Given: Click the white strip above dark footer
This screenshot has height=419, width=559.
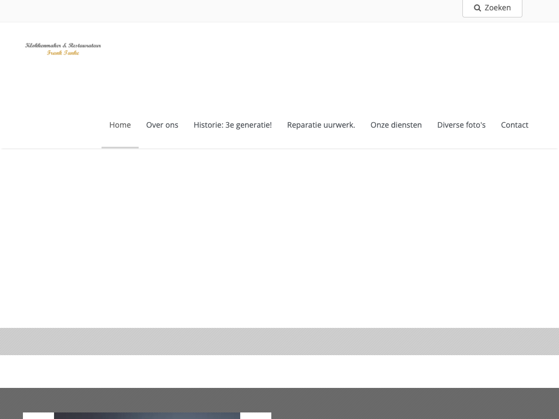Looking at the screenshot, I should click(279, 372).
